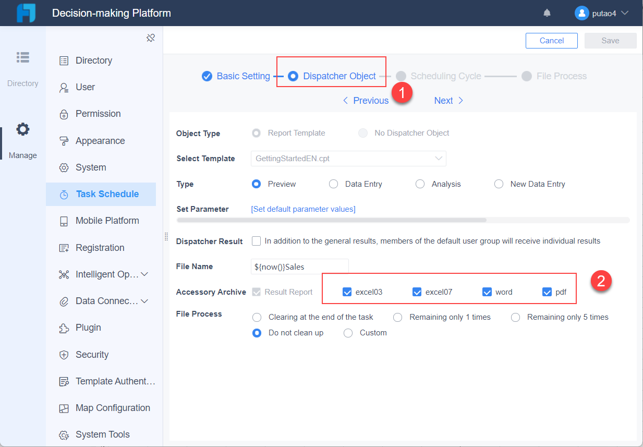Open the notification bell
Viewport: 643px width, 447px height.
coord(547,13)
